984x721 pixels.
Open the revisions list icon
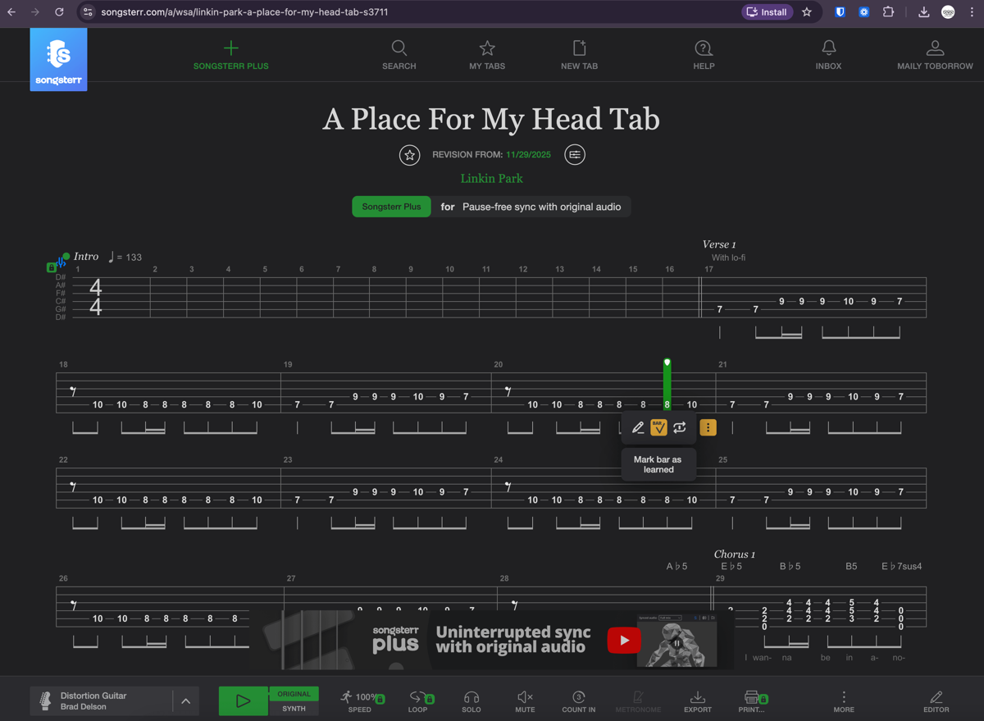click(575, 155)
